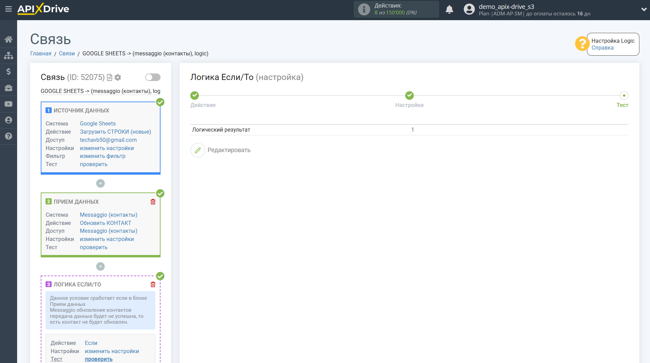Screen dimensions: 650x363
Task: Click изменить фильтр in the data source block
Action: (103, 156)
